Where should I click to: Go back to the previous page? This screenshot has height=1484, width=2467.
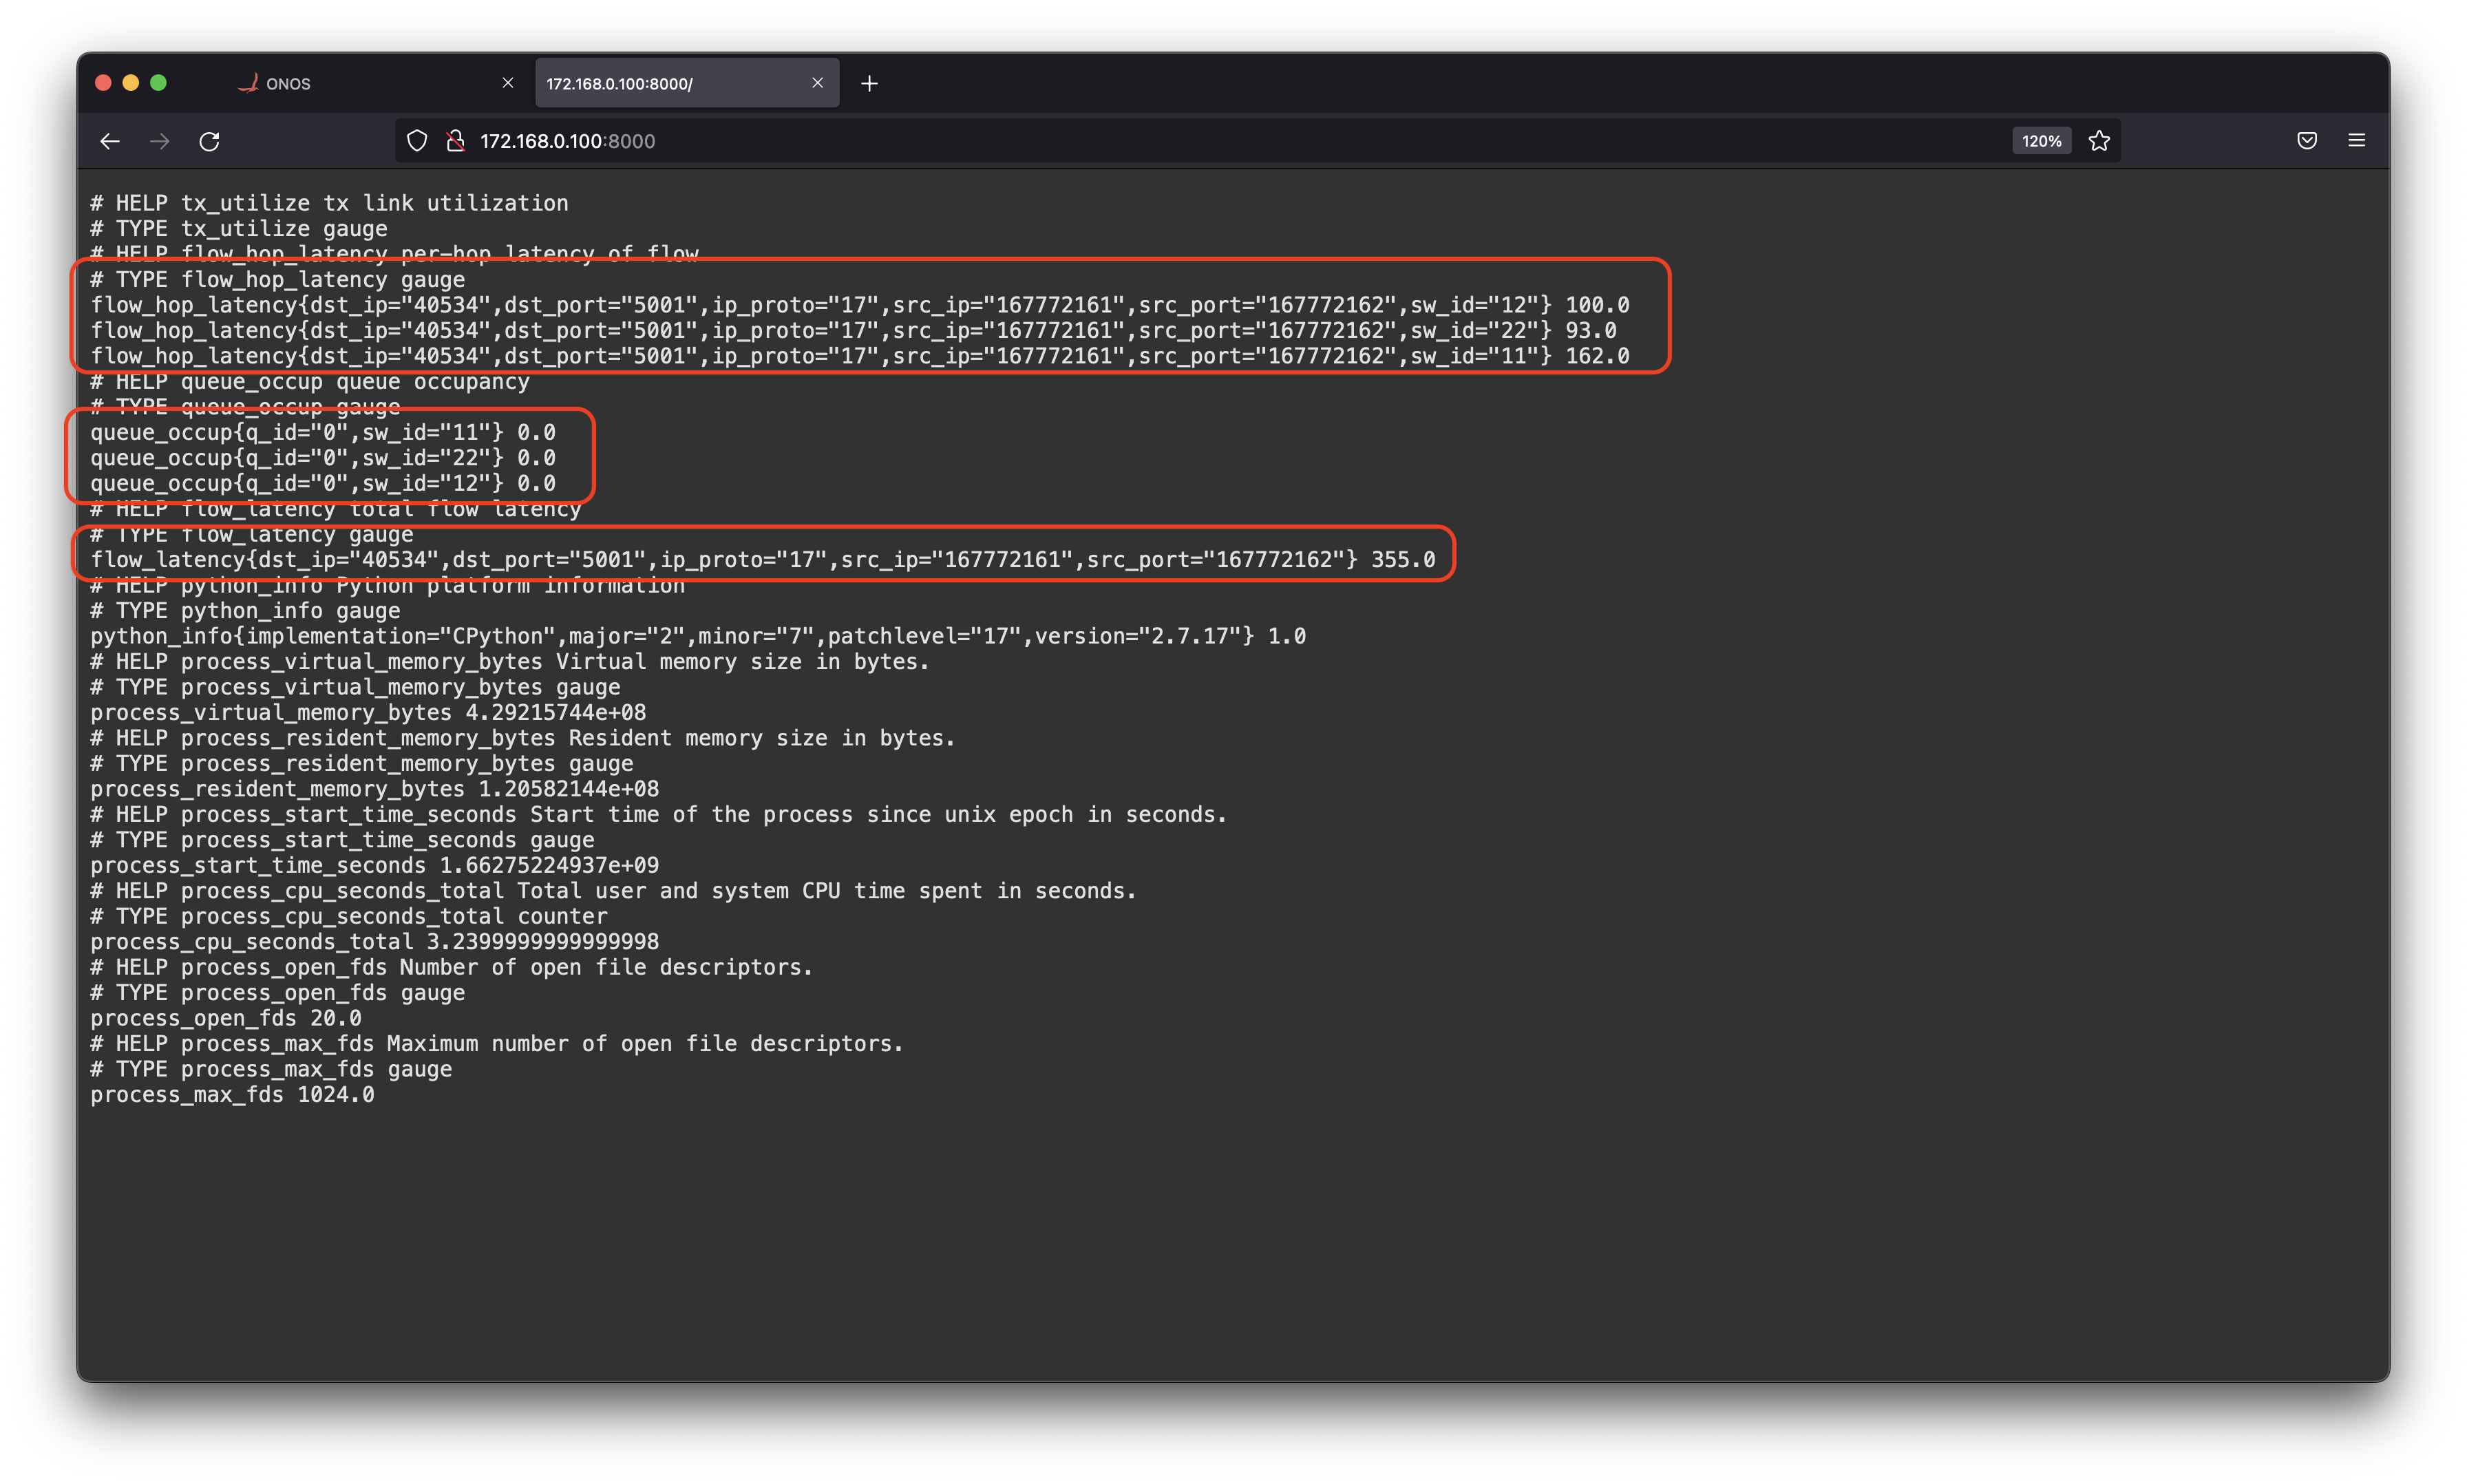110,141
